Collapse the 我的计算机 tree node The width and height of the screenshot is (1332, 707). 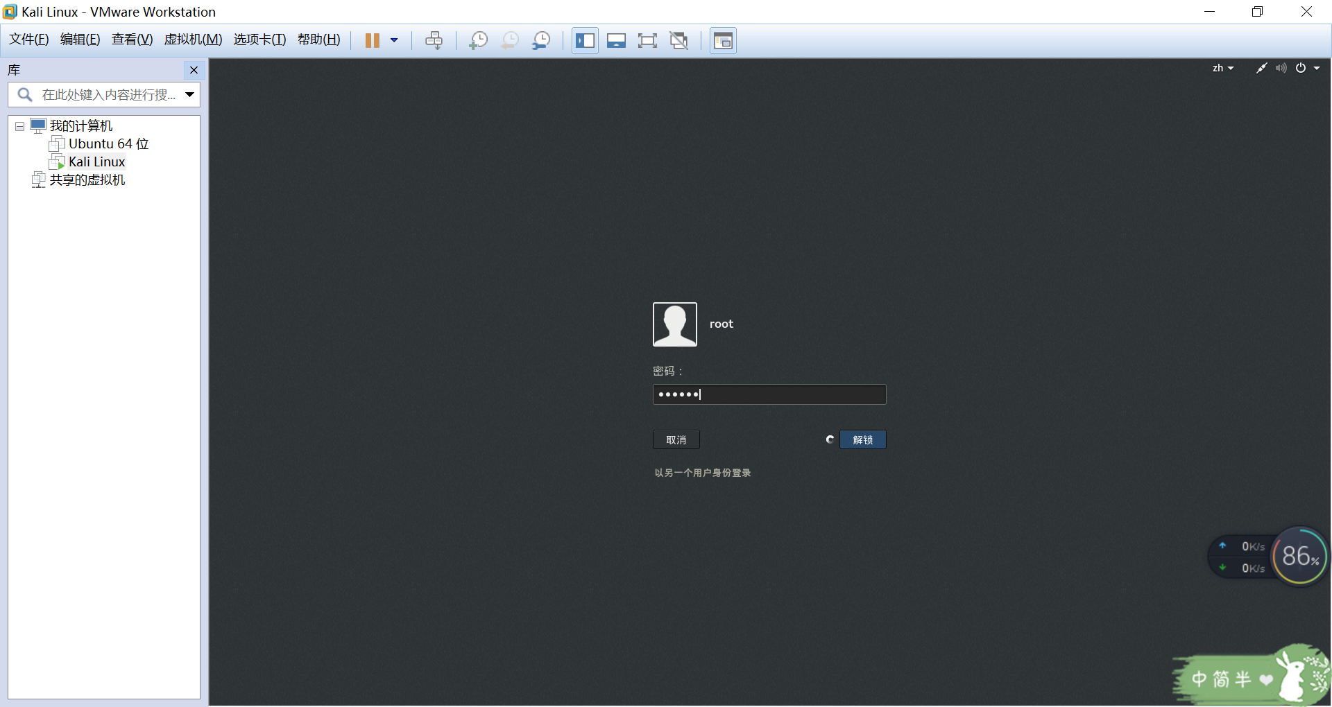click(x=19, y=126)
